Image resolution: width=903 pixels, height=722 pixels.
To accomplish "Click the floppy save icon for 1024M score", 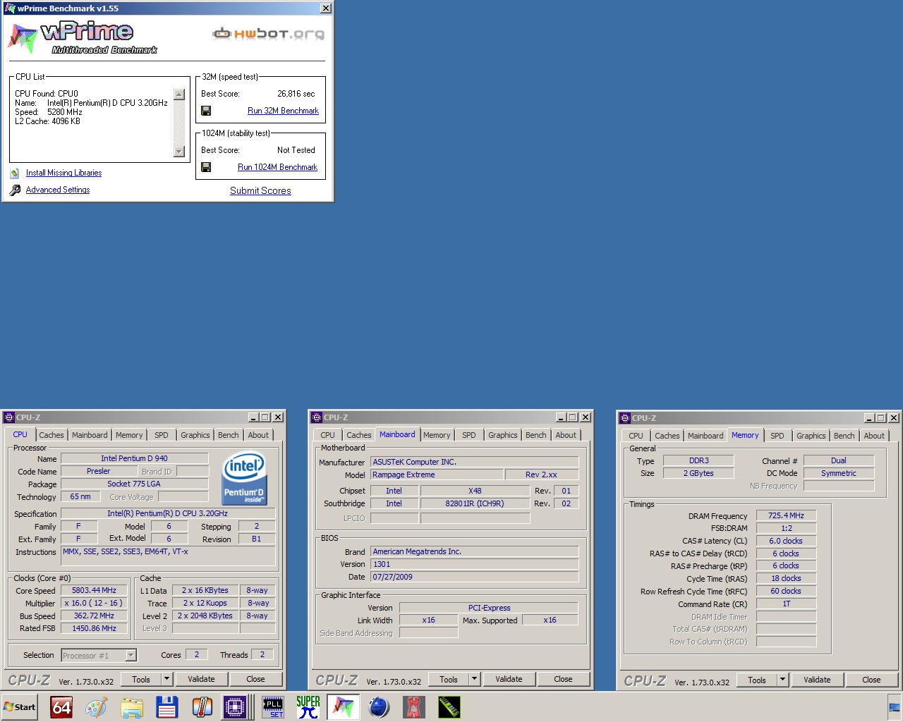I will click(x=206, y=167).
